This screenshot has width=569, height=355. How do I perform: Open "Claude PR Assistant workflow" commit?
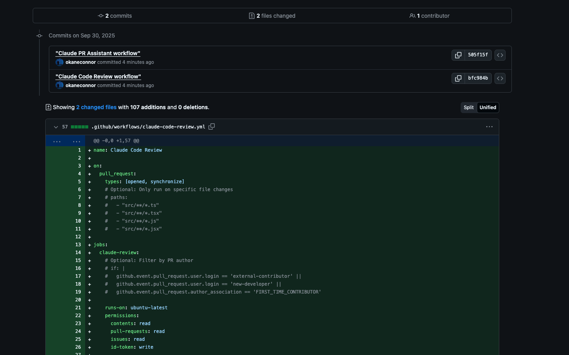coord(98,53)
